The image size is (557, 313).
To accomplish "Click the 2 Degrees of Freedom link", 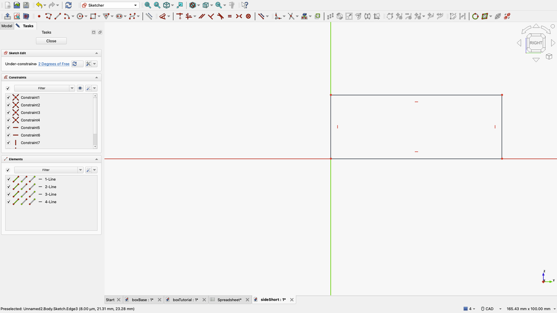I will click(53, 63).
